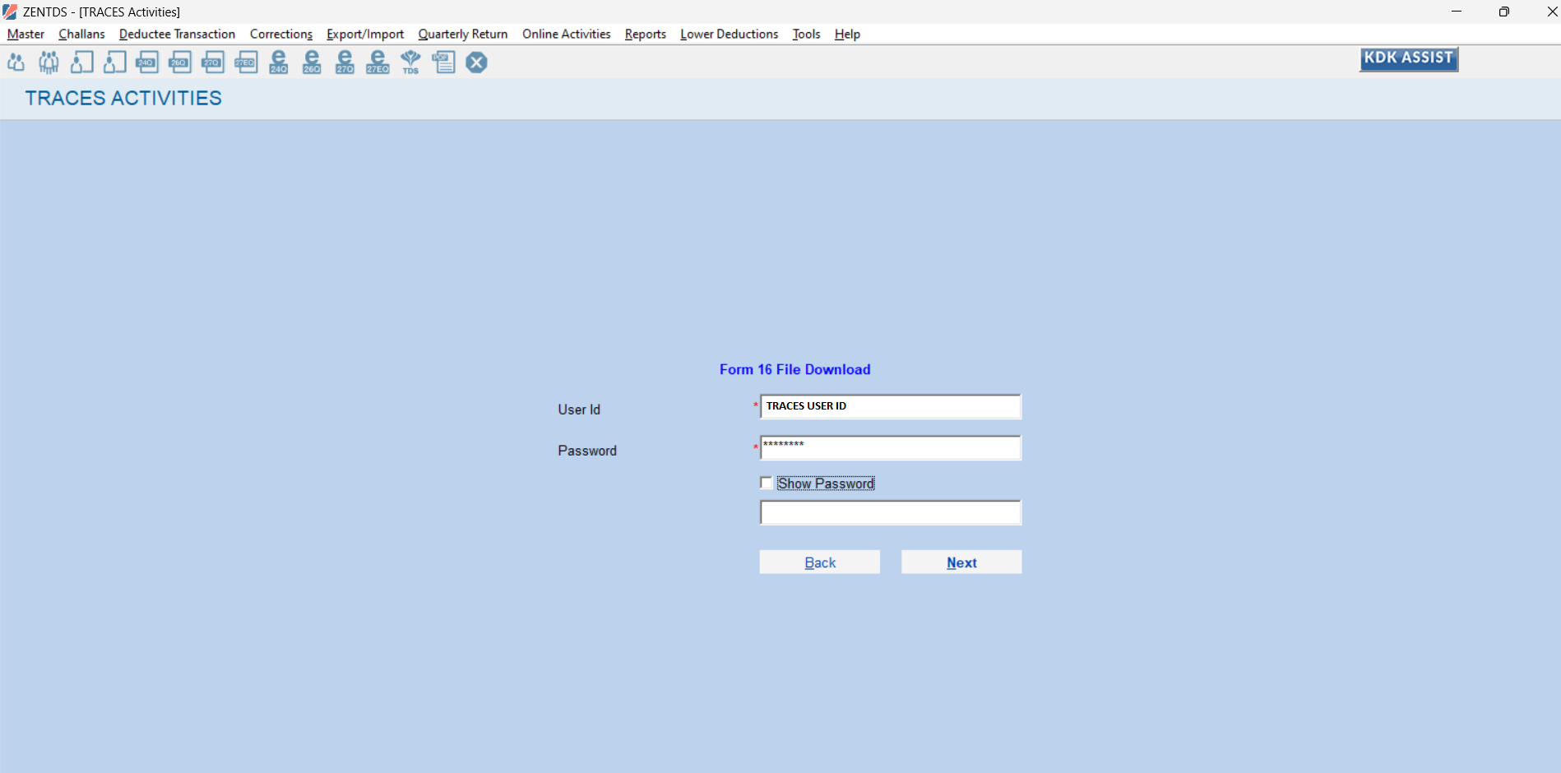
Task: Click the e-27EQ return icon
Action: tap(378, 62)
